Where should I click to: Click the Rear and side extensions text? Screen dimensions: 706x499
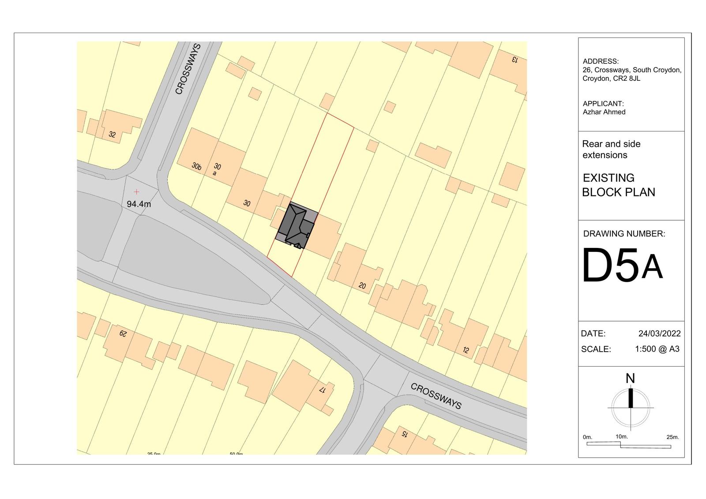coord(611,149)
